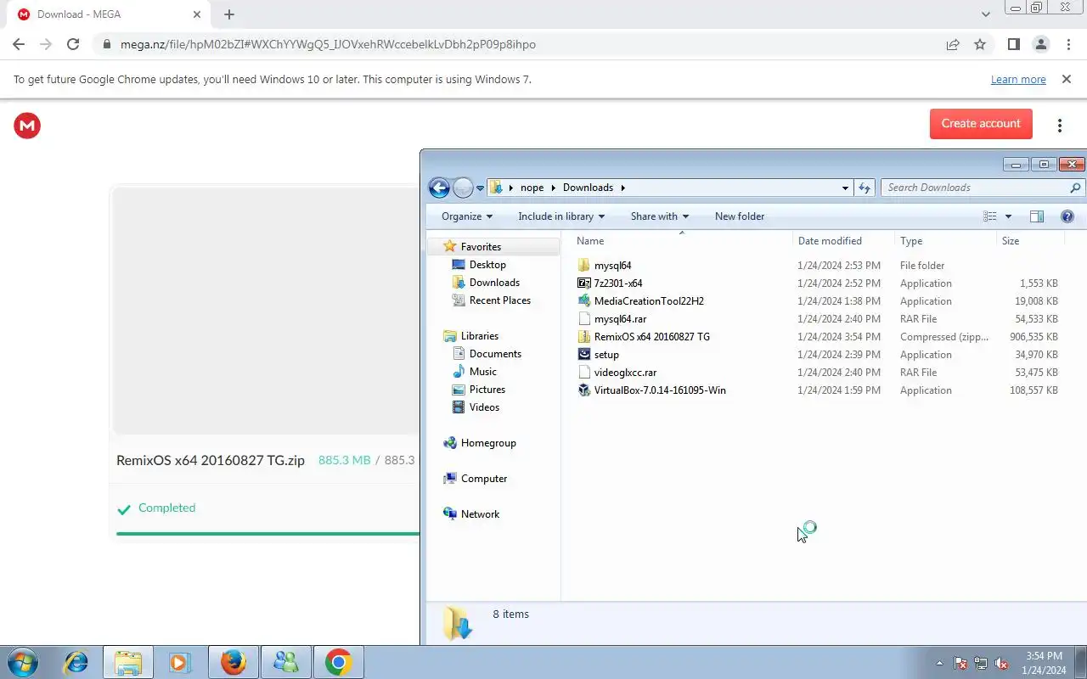Select Downloads in Favorites
Viewport: 1087px width, 679px height.
pos(493,283)
